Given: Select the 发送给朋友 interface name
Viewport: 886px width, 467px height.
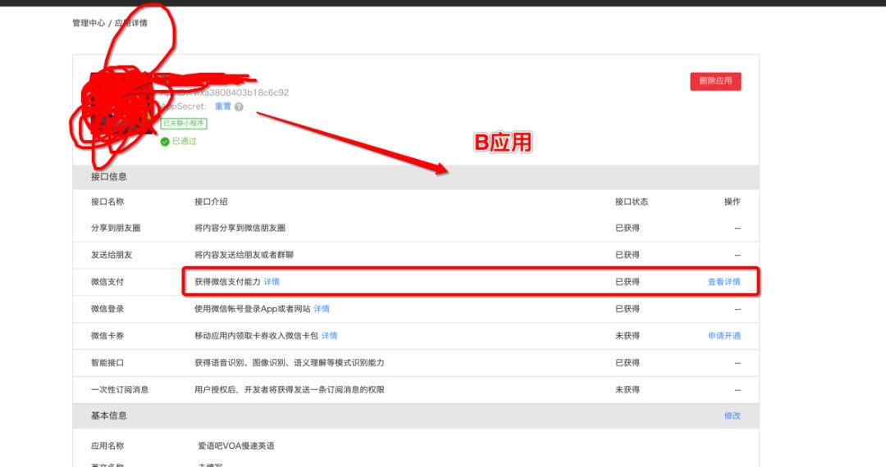Looking at the screenshot, I should click(112, 255).
